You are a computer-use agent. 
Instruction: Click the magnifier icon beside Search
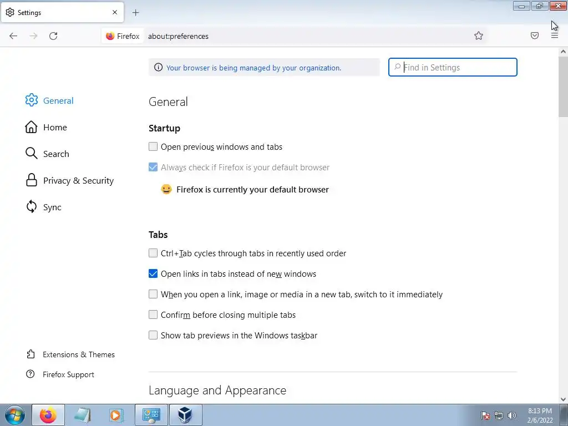click(32, 153)
